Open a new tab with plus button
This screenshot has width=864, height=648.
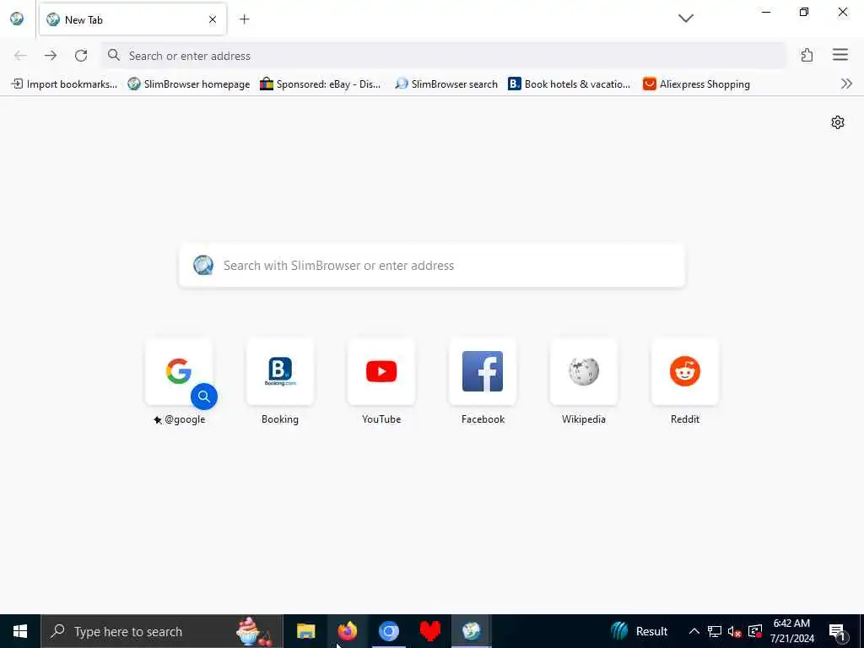tap(244, 19)
